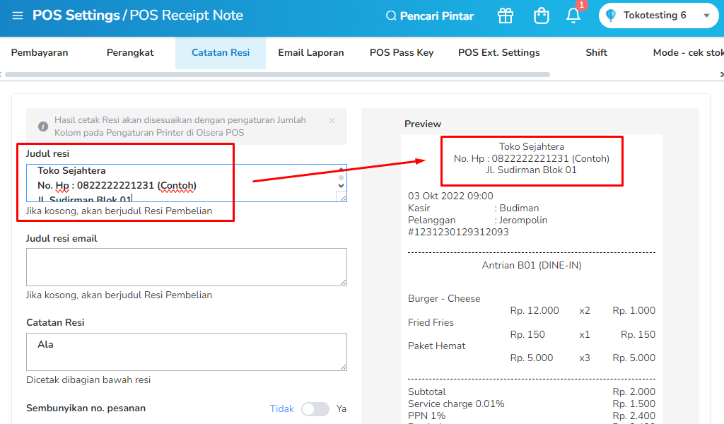
Task: Click '03 Okt 2022 09:00' date text
Action: [450, 196]
